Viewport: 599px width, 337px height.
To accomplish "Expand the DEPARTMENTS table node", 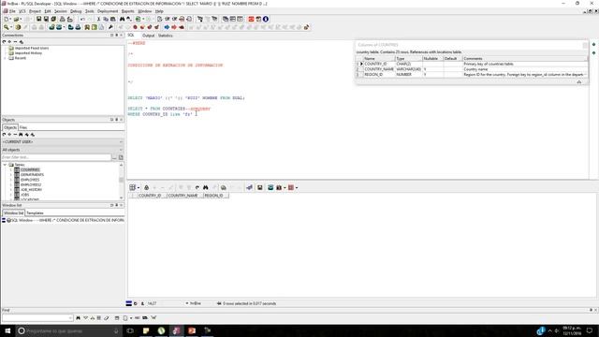I will (x=11, y=175).
